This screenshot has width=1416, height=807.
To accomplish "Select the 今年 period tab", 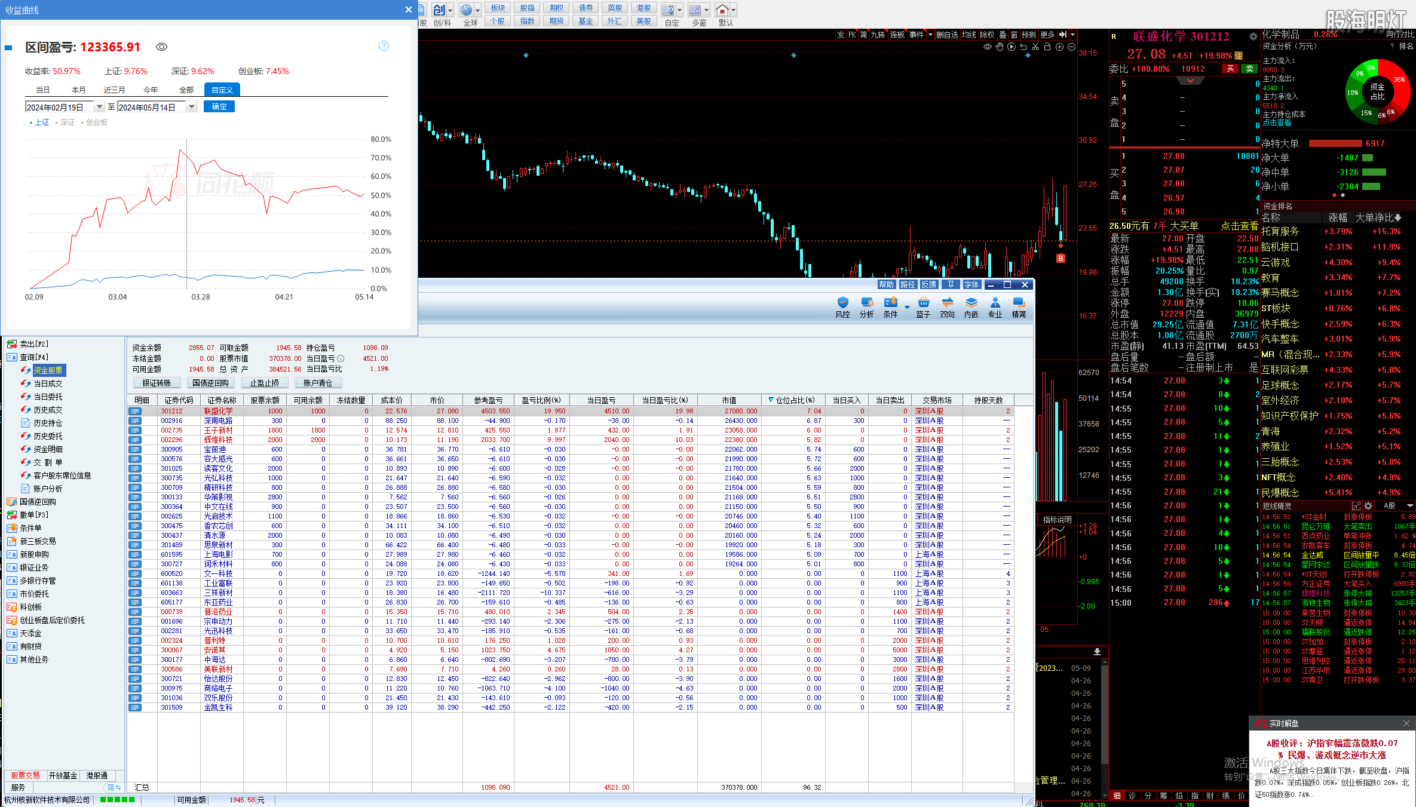I will pos(150,90).
